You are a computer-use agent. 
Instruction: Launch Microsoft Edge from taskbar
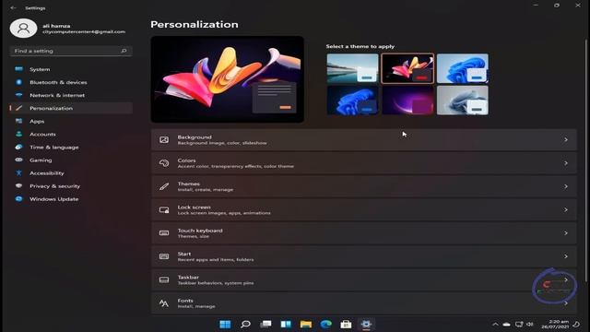(325, 324)
